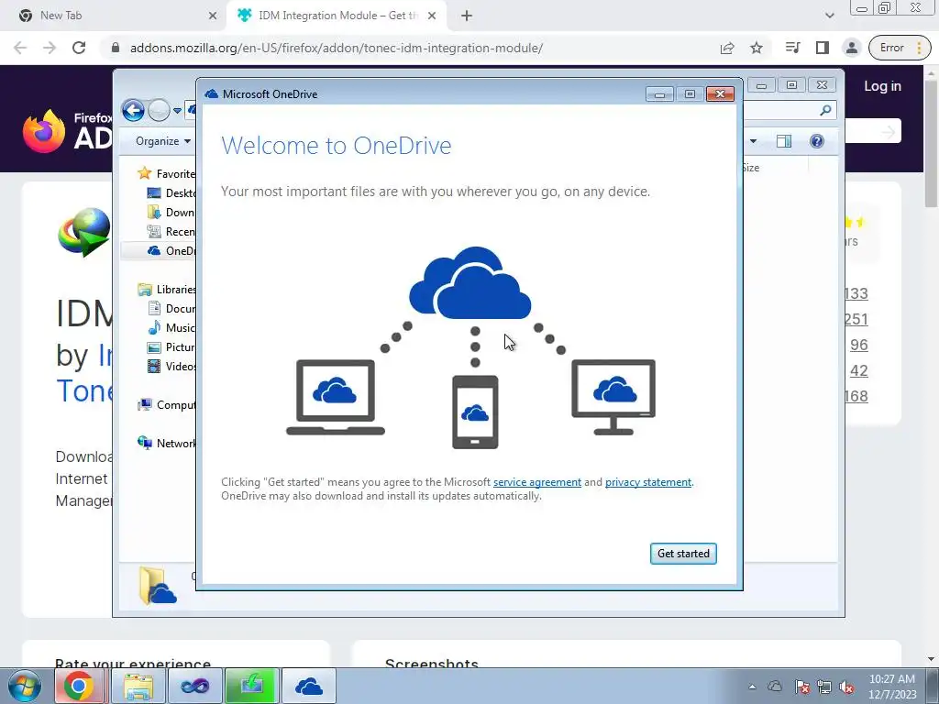The width and height of the screenshot is (939, 704).
Task: Reload the page in Chrome
Action: pyautogui.click(x=79, y=48)
